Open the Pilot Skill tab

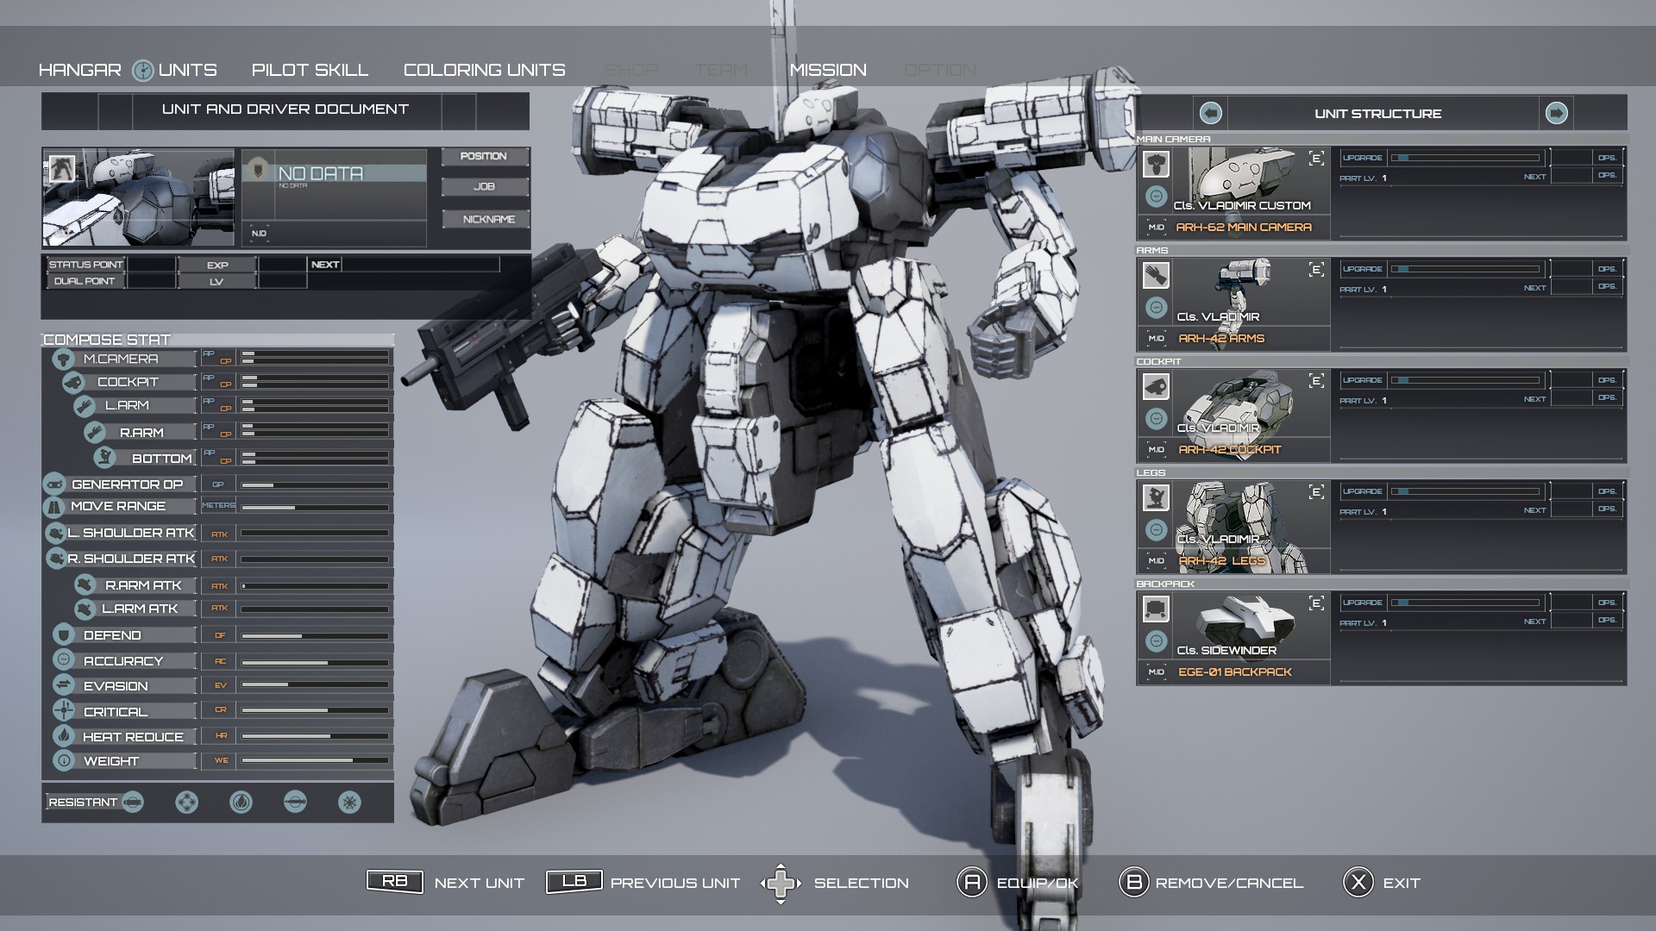(x=310, y=70)
